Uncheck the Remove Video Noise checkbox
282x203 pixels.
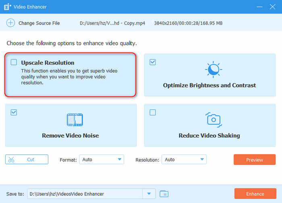[14, 112]
